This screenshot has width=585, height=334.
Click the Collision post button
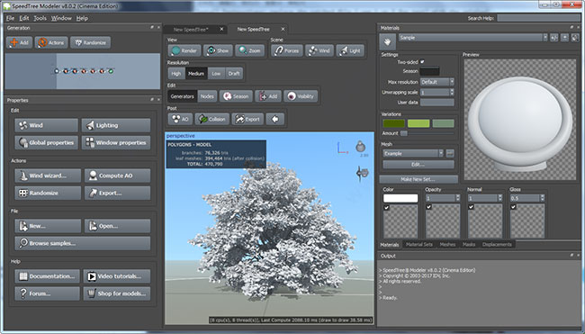(211, 119)
